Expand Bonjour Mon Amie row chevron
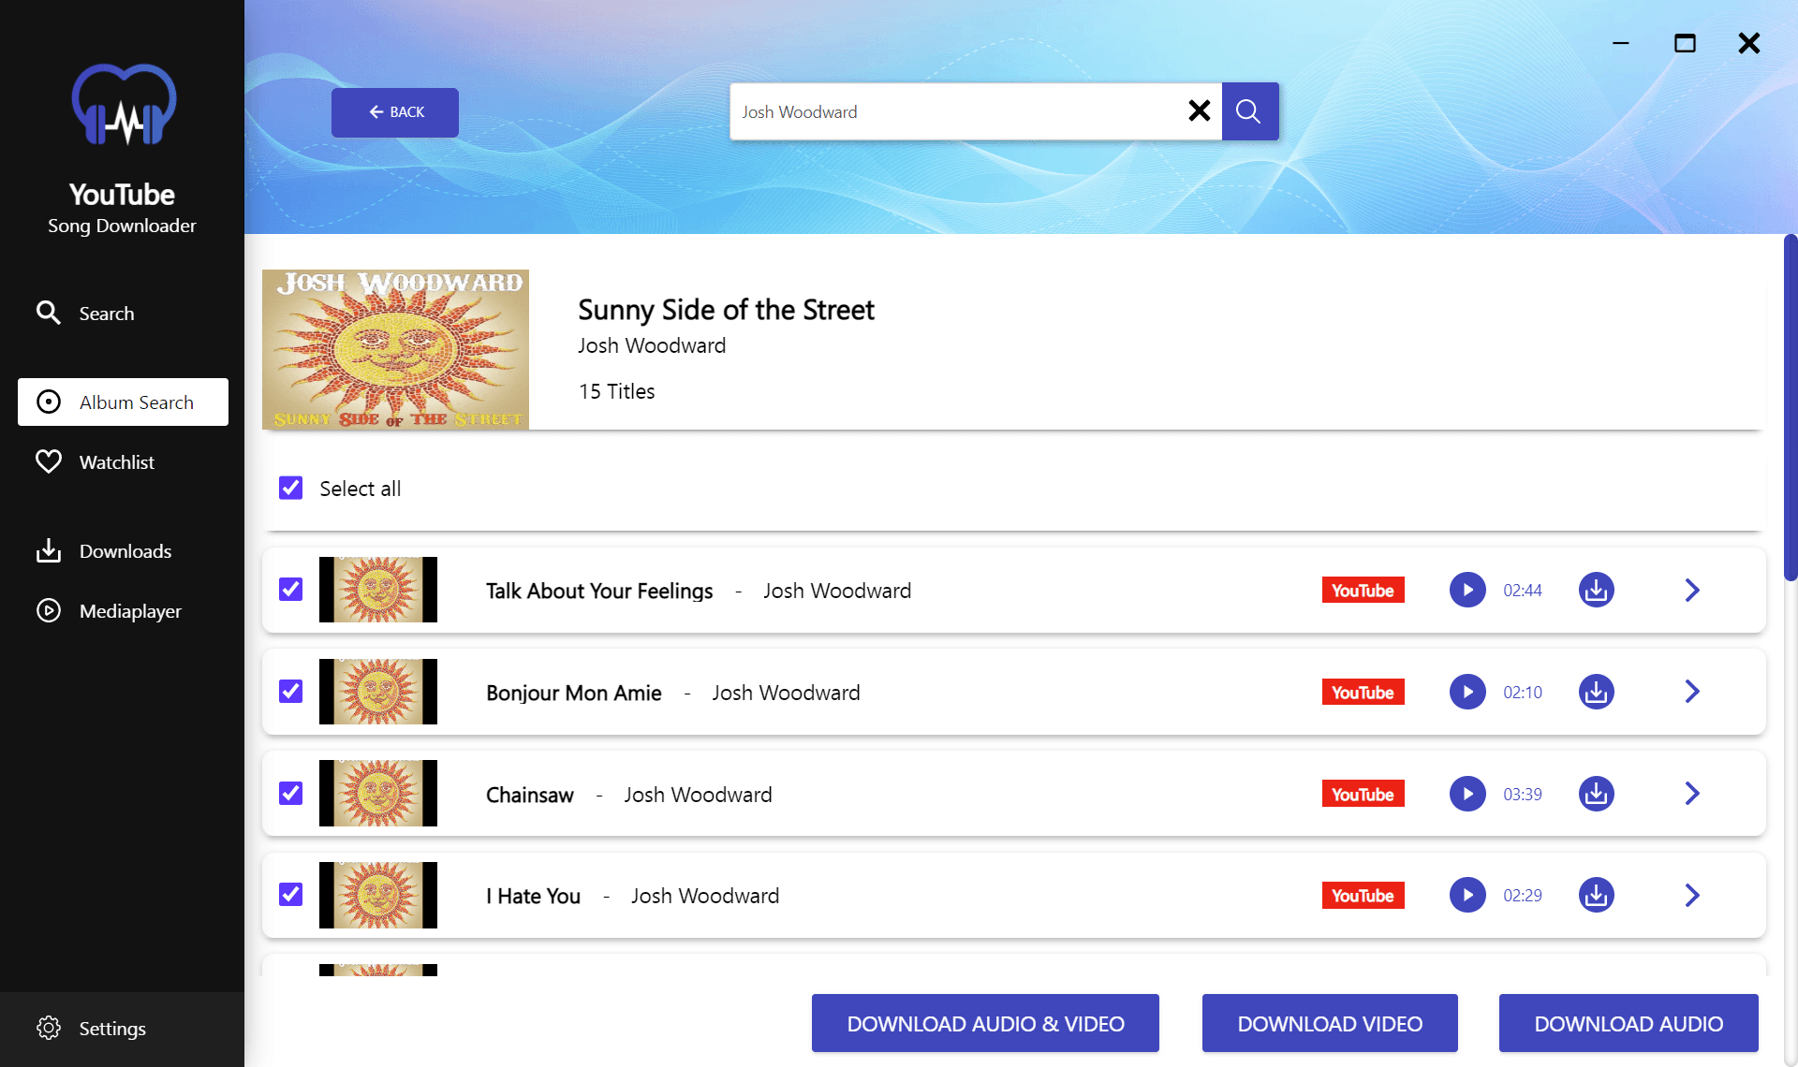This screenshot has height=1067, width=1798. click(1692, 692)
